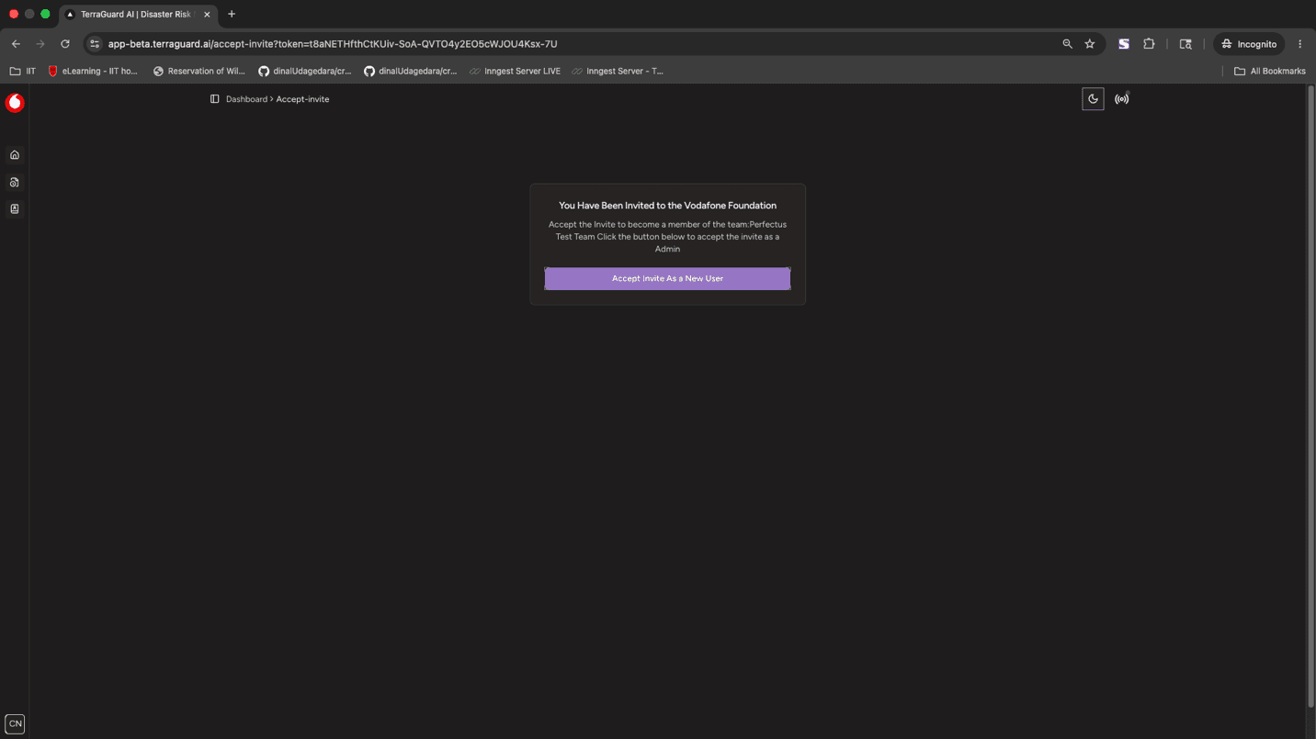Image resolution: width=1316 pixels, height=739 pixels.
Task: Open the Inngest Server - T... bookmark
Action: tap(617, 71)
